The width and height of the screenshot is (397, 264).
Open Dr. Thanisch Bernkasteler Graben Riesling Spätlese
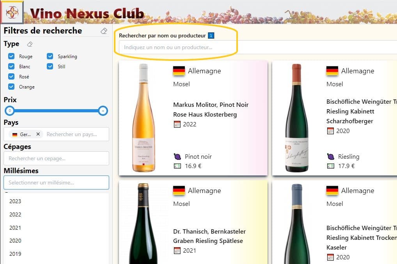click(x=209, y=236)
